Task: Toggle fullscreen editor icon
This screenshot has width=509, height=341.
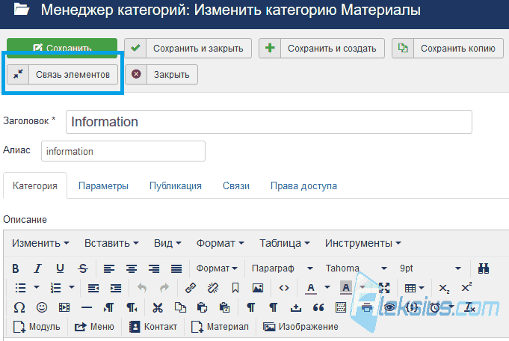Action: click(x=384, y=288)
